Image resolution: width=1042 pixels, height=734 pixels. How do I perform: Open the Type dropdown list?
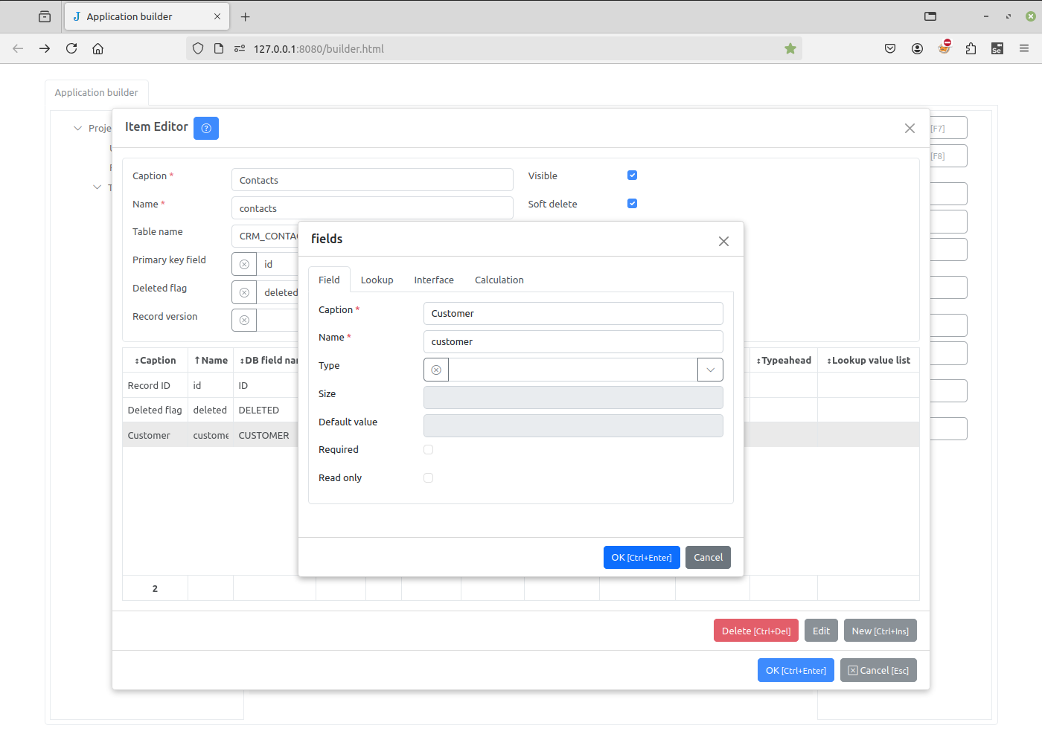710,370
